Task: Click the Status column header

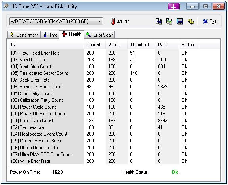Action: coord(189,45)
